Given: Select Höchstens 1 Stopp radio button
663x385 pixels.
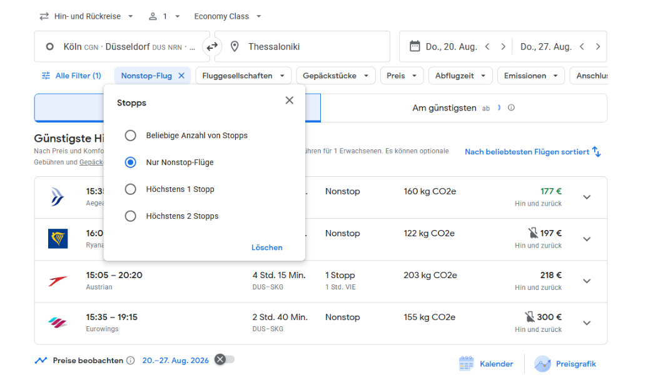Looking at the screenshot, I should (130, 189).
